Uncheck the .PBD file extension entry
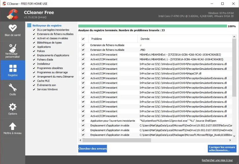Viewport: 239px width, 164px height. (83, 50)
